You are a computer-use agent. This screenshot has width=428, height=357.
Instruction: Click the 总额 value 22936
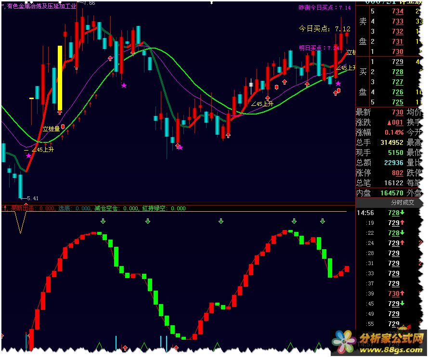[x=394, y=163]
